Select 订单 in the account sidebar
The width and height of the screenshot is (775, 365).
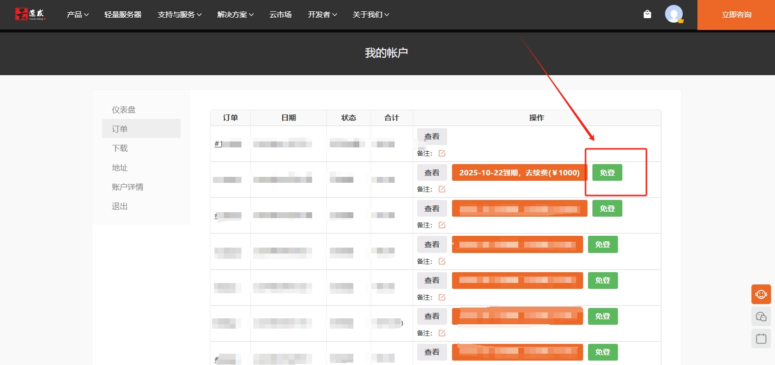point(141,129)
